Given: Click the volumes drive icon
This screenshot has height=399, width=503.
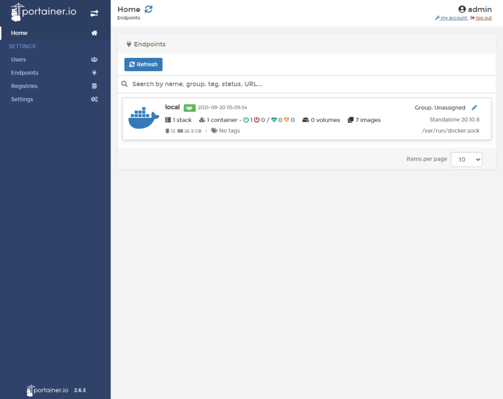Looking at the screenshot, I should [306, 120].
